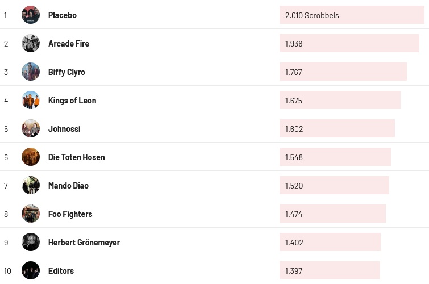Click the Kings of Leon avatar

point(31,100)
